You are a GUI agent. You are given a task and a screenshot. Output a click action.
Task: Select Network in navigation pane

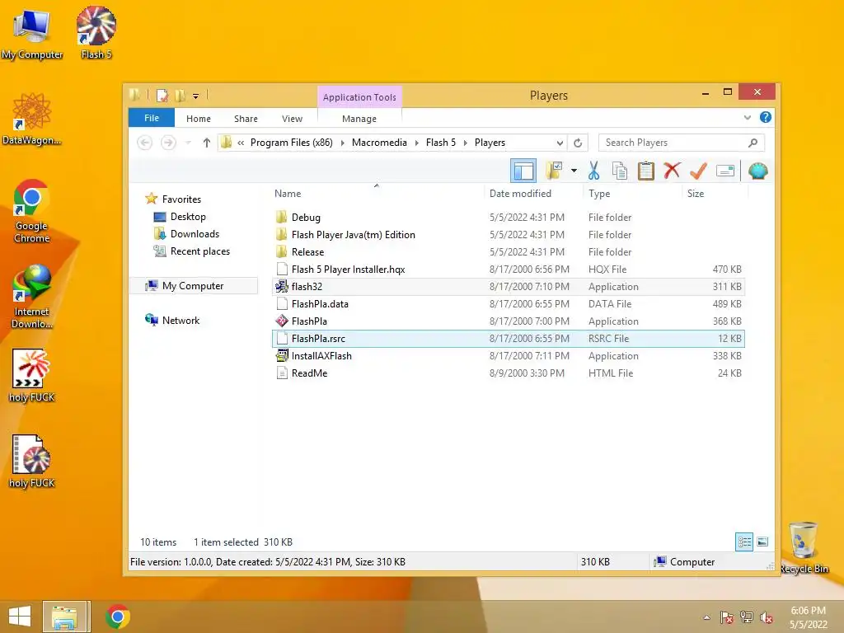tap(181, 321)
